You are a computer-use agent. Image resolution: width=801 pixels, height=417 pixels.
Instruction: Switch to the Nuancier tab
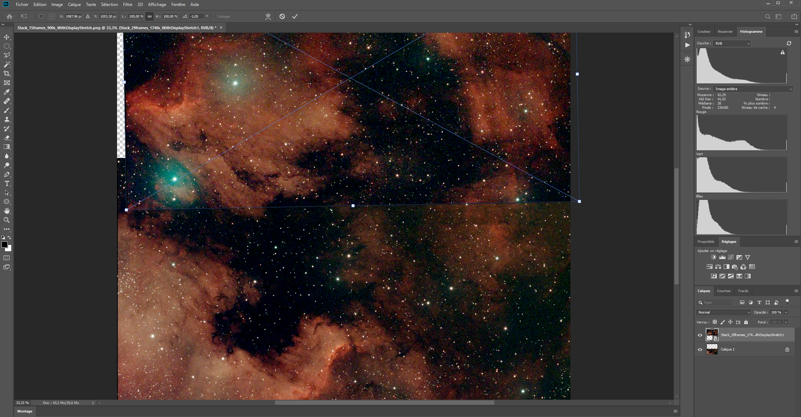[725, 32]
